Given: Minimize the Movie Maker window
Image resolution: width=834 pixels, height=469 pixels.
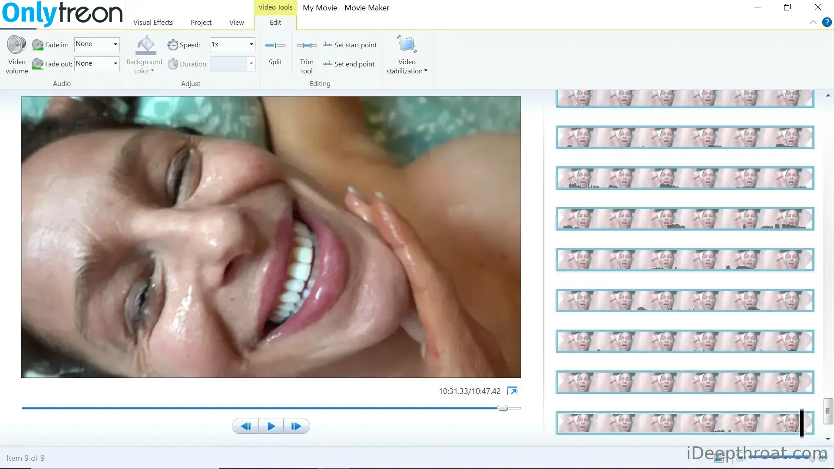Looking at the screenshot, I should (757, 7).
